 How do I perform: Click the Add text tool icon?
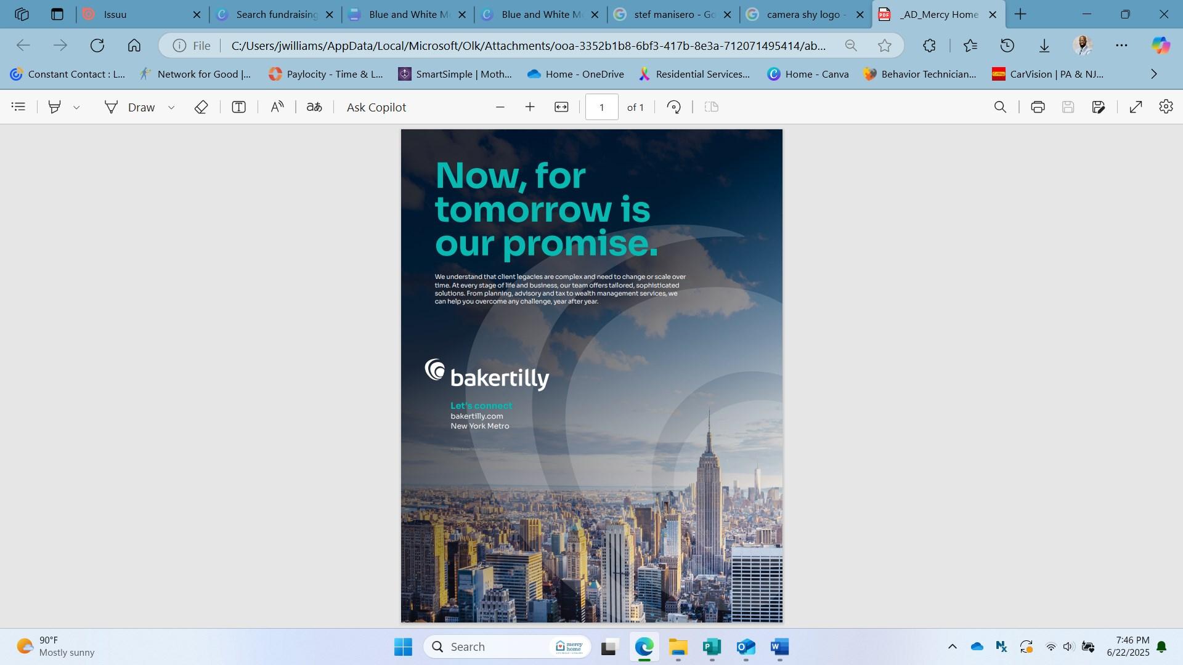[x=238, y=107]
